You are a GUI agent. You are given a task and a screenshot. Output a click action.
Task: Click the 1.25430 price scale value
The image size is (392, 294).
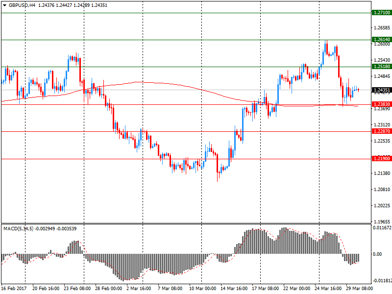(382, 60)
